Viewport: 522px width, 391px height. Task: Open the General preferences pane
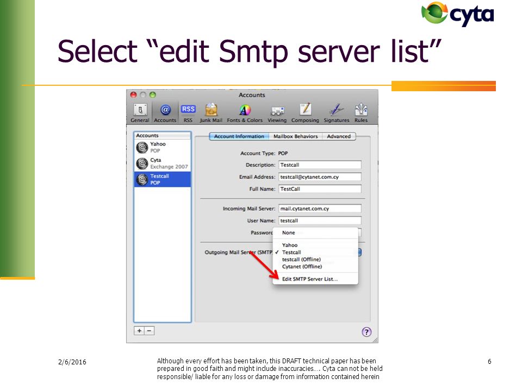140,113
